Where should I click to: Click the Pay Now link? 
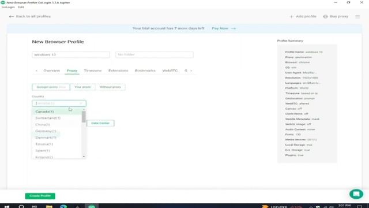pyautogui.click(x=224, y=28)
